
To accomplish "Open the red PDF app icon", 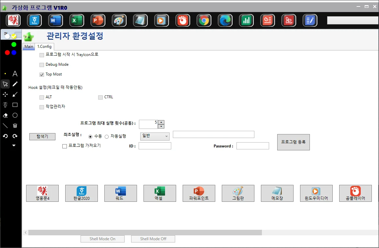I will [289, 20].
